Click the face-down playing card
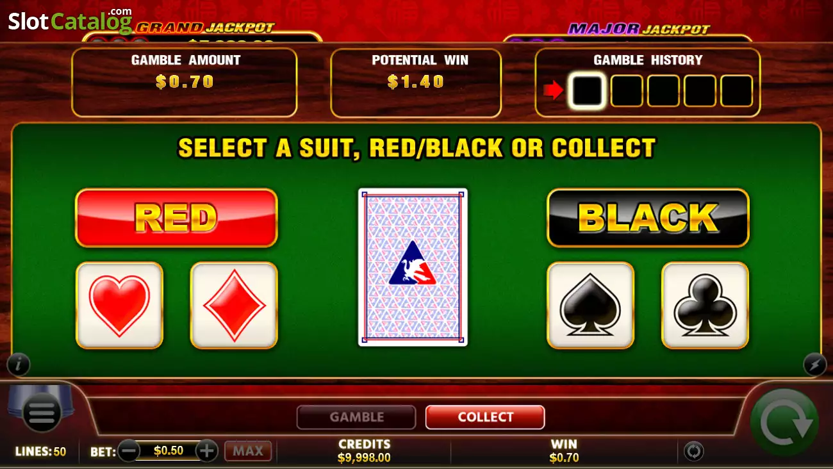The image size is (833, 469). (413, 267)
